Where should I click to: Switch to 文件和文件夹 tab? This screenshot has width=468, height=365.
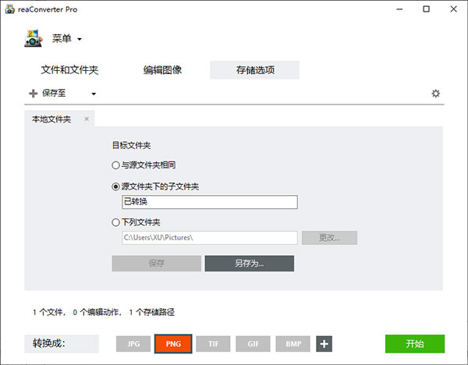(x=69, y=70)
